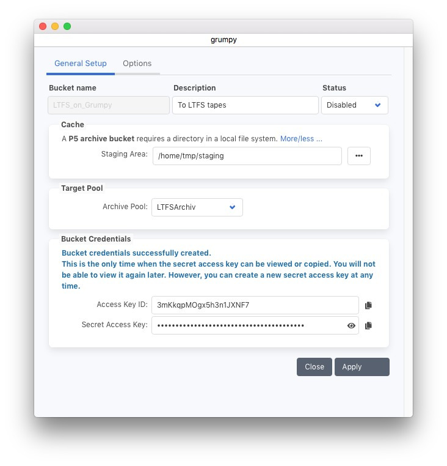The width and height of the screenshot is (447, 466).
Task: Click the Secret Access Key password field
Action: click(x=247, y=326)
